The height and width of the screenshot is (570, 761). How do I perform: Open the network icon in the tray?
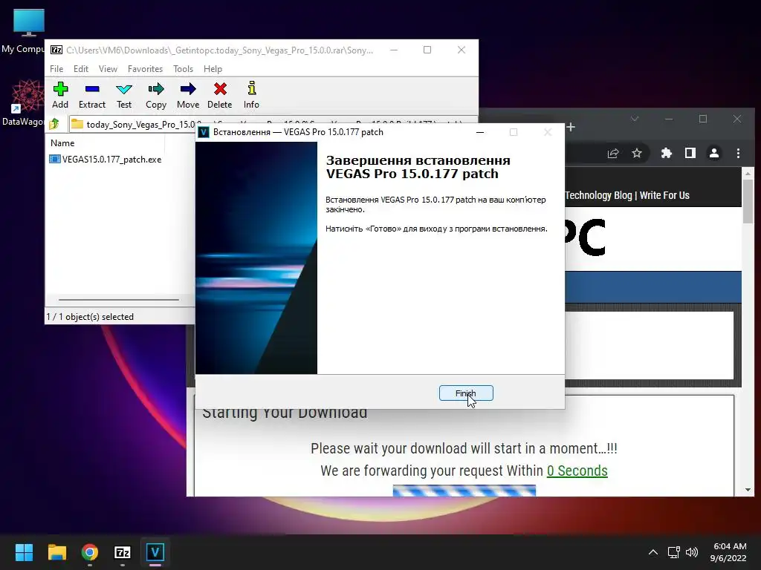pos(673,552)
